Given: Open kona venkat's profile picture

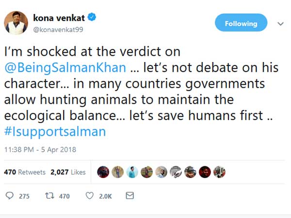Looking at the screenshot, I should pos(16,22).
